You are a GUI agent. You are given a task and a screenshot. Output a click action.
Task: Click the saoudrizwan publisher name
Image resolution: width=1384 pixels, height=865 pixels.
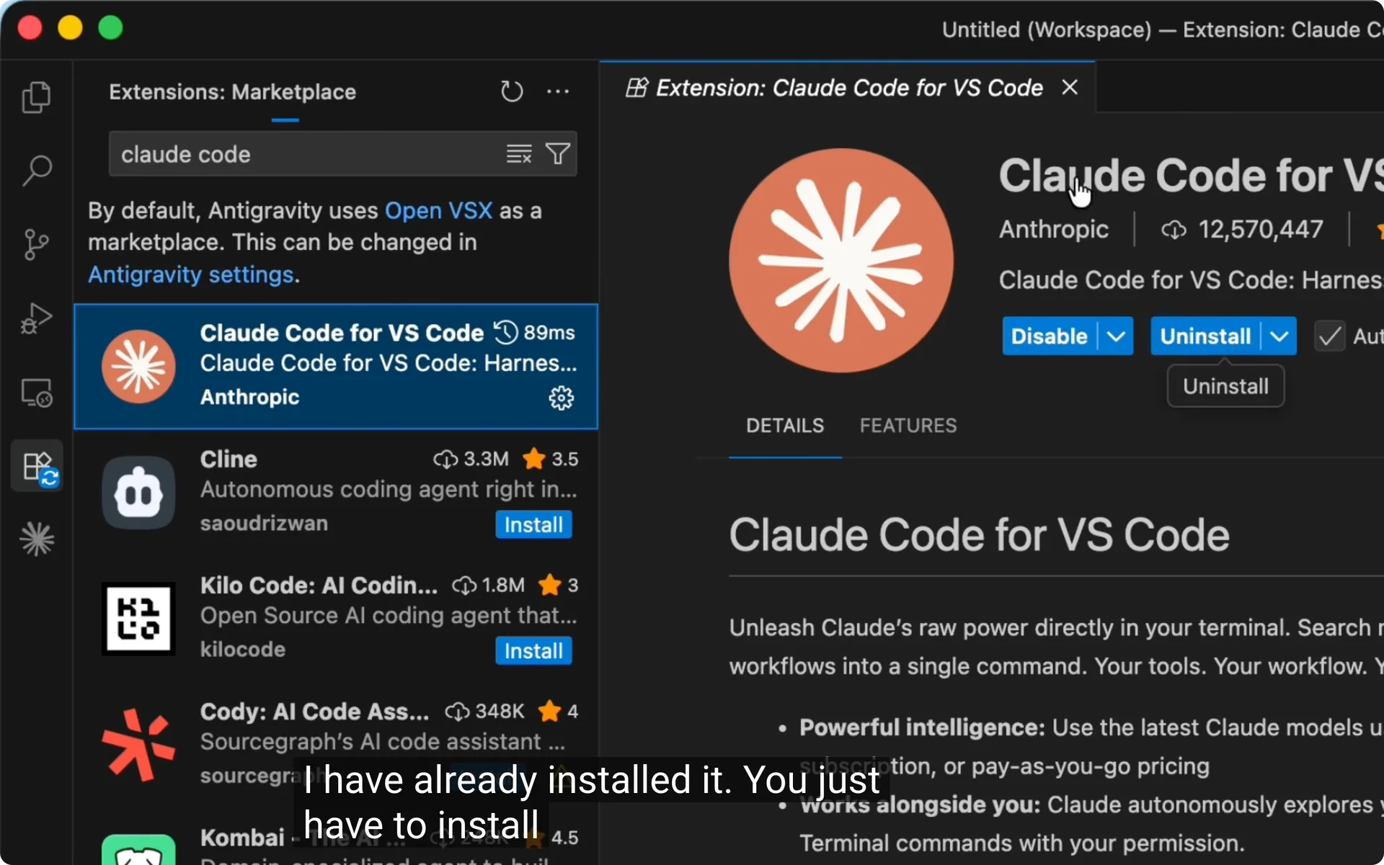[264, 523]
